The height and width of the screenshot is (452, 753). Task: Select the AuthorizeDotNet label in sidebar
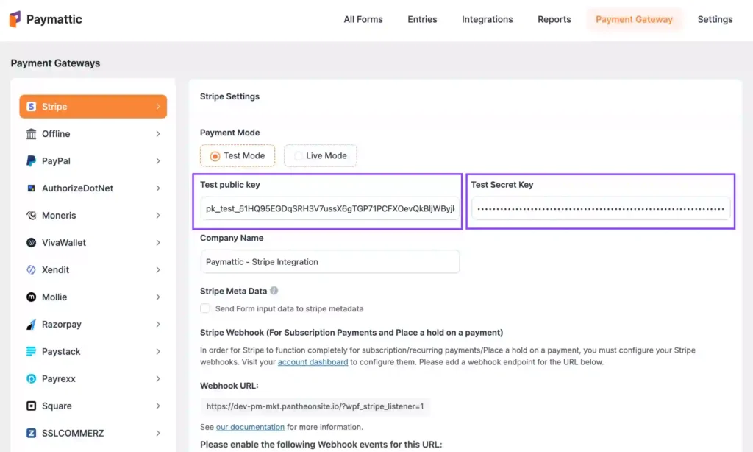click(77, 188)
